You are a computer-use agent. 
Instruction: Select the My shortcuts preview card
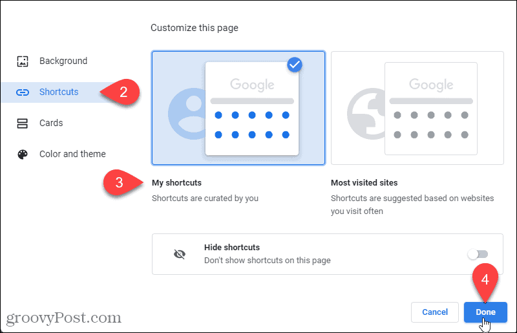click(238, 108)
